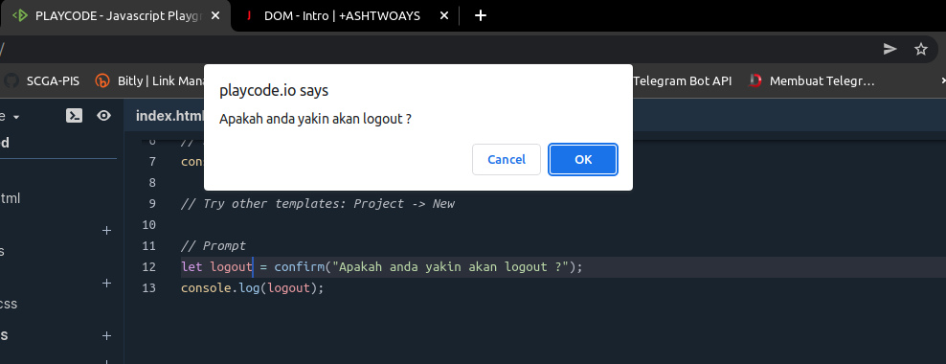Screen dimensions: 946x364
Task: Click the 'Try other templates' comment line
Action: coord(318,203)
